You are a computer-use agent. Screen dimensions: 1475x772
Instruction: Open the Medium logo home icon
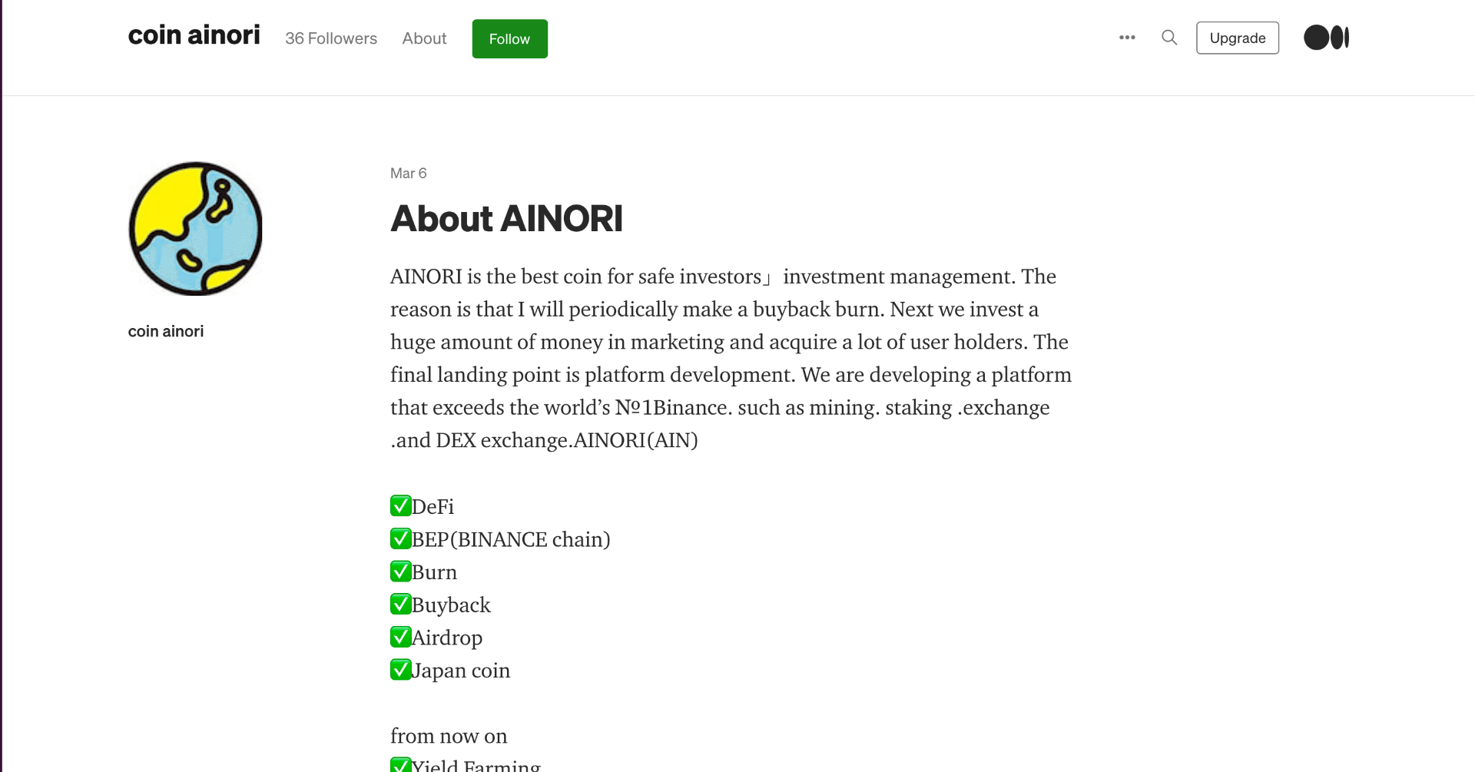[x=1327, y=38]
